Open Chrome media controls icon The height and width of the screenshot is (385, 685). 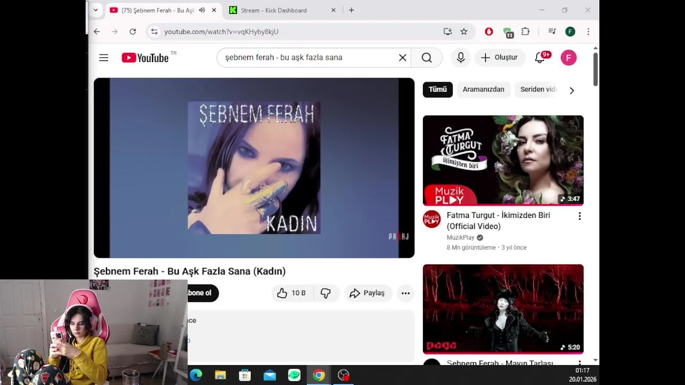pos(552,32)
